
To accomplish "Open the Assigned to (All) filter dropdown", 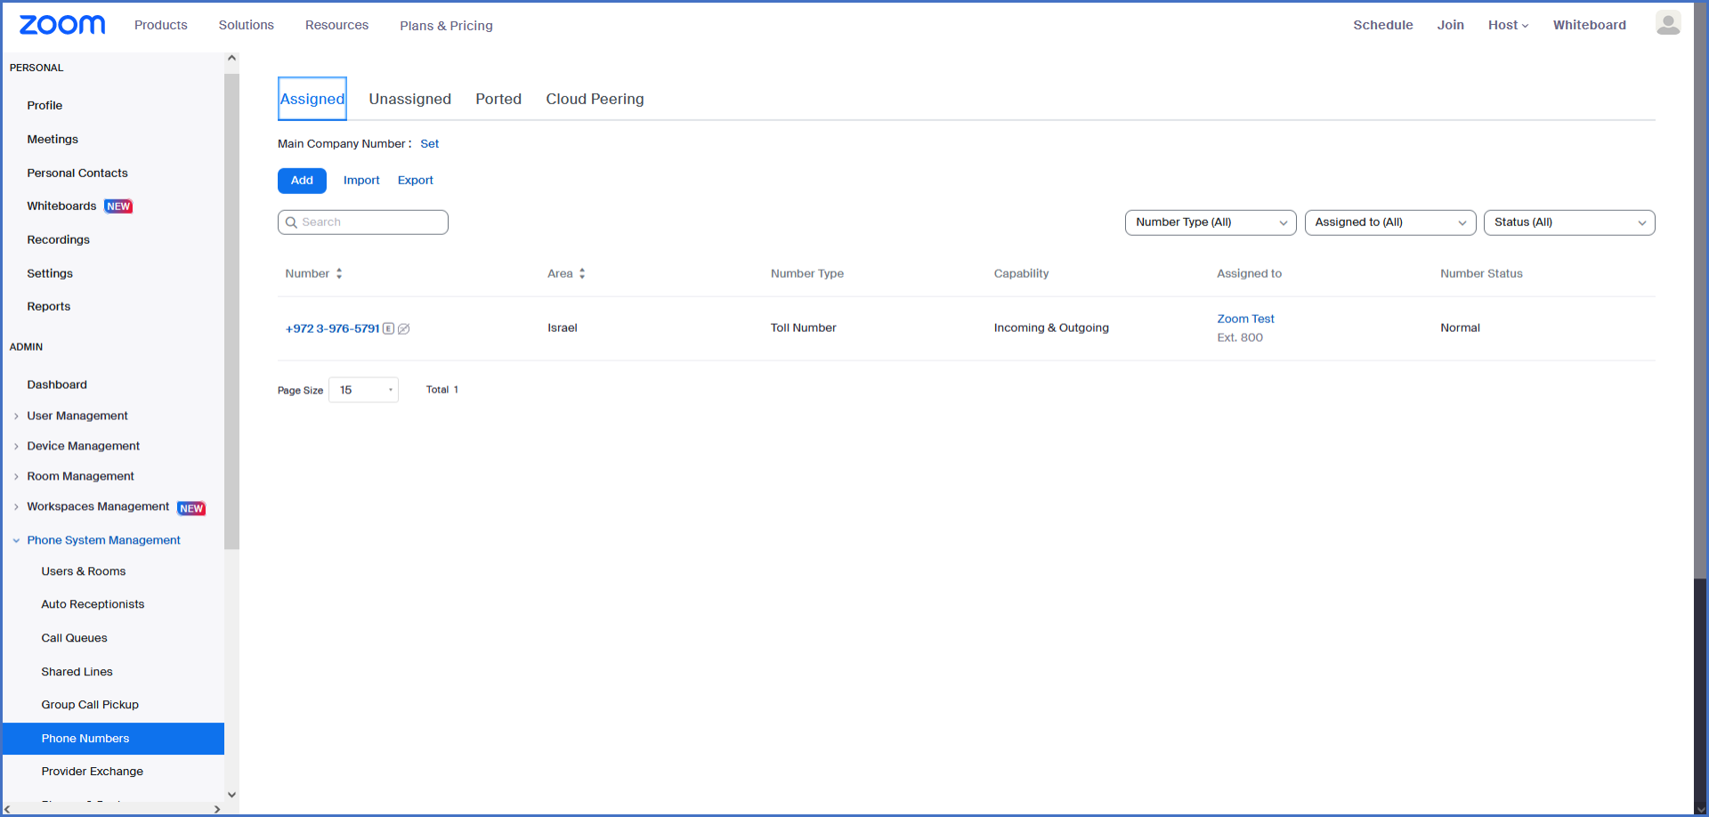I will (x=1390, y=222).
